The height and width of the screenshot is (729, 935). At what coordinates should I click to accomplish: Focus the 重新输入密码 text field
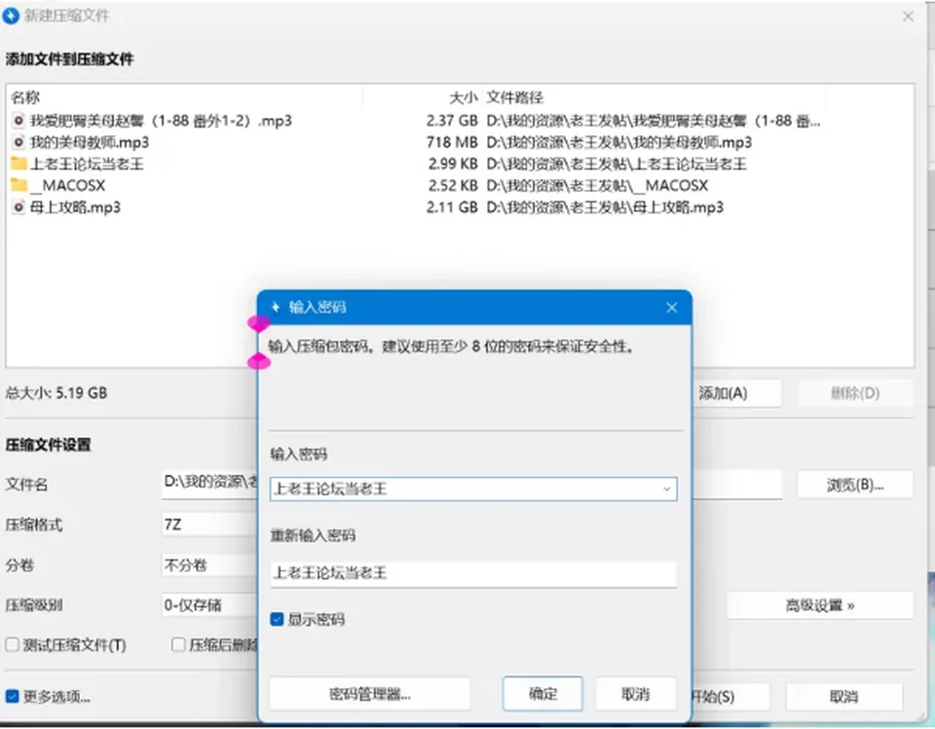click(x=473, y=574)
